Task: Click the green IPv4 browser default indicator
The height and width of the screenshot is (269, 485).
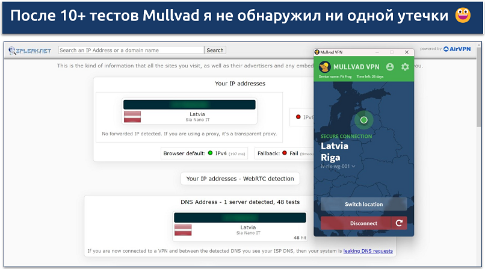Action: 211,153
